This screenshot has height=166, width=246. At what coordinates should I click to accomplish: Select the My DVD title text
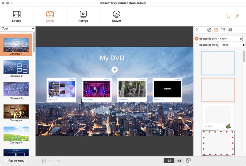(x=112, y=58)
